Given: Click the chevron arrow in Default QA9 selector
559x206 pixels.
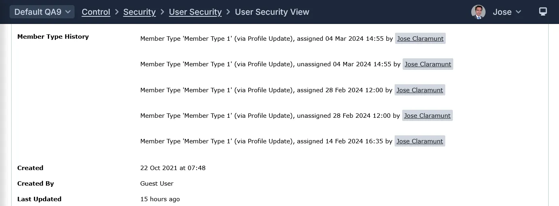Looking at the screenshot, I should 67,12.
